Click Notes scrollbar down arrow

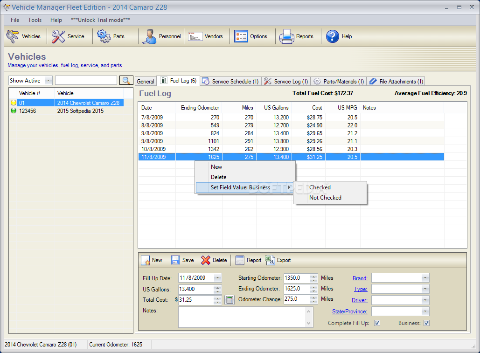(x=309, y=323)
